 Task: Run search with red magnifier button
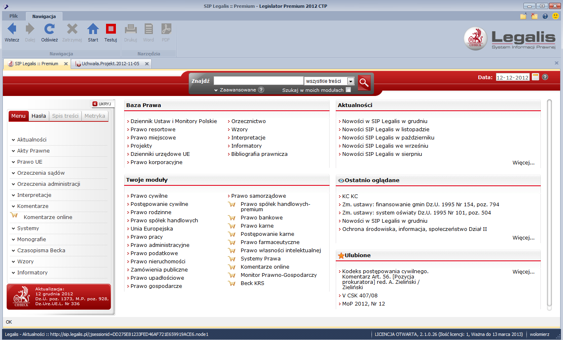(x=364, y=82)
